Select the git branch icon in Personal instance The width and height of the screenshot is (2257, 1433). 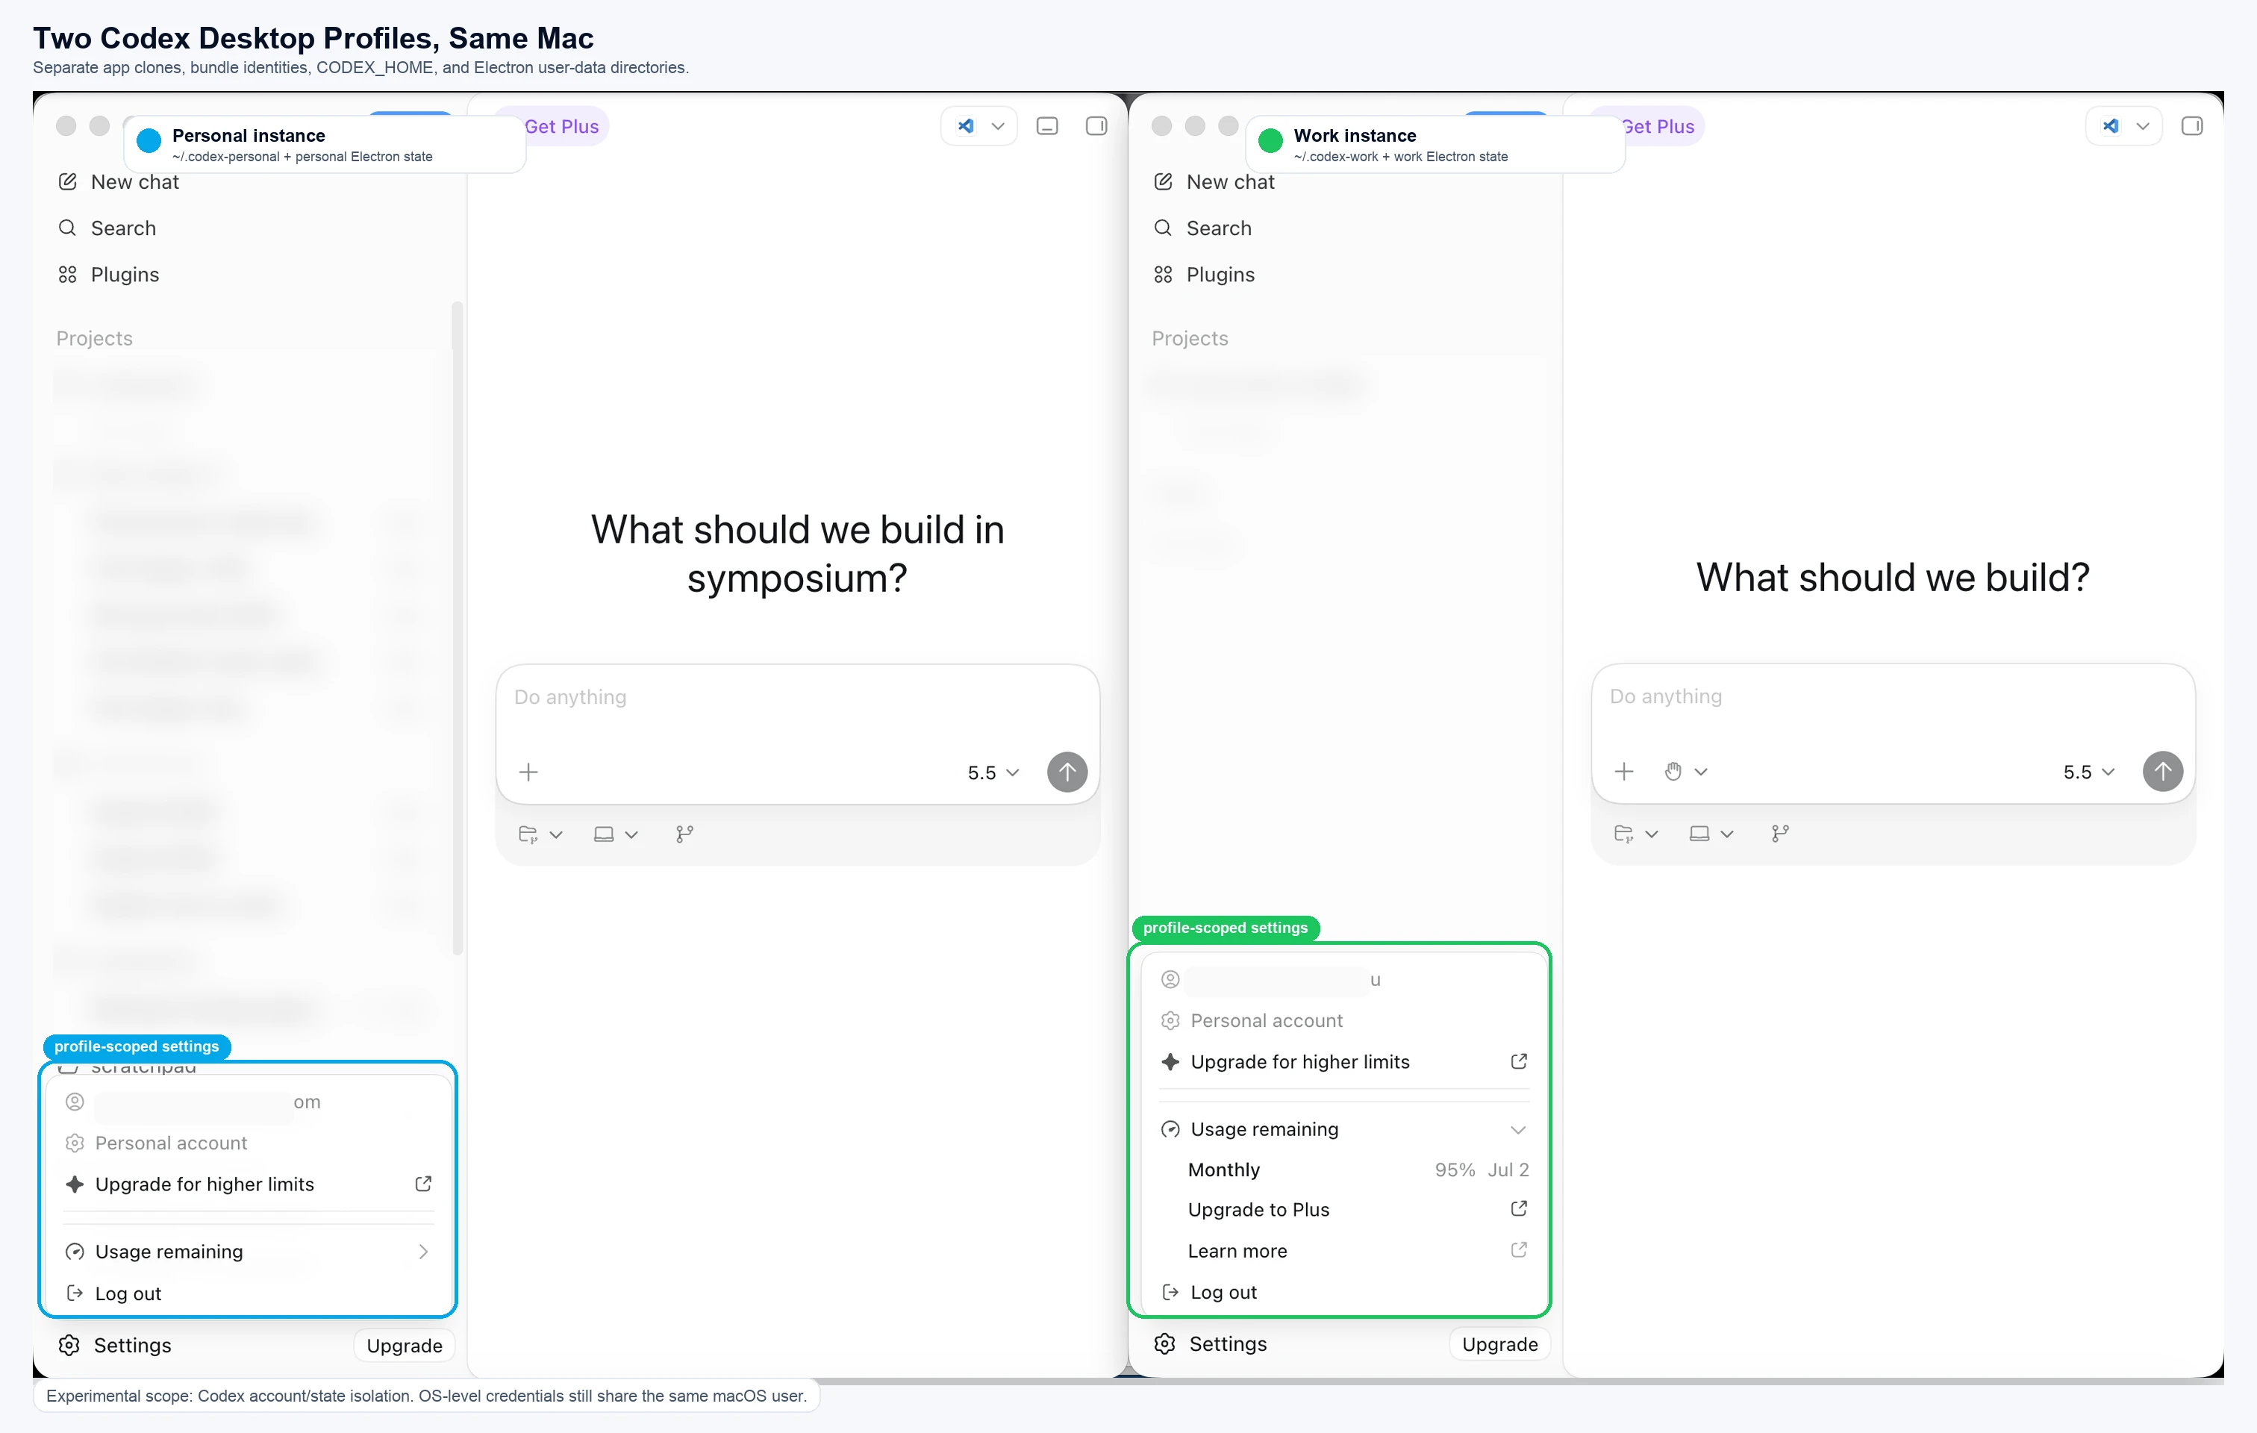[684, 834]
